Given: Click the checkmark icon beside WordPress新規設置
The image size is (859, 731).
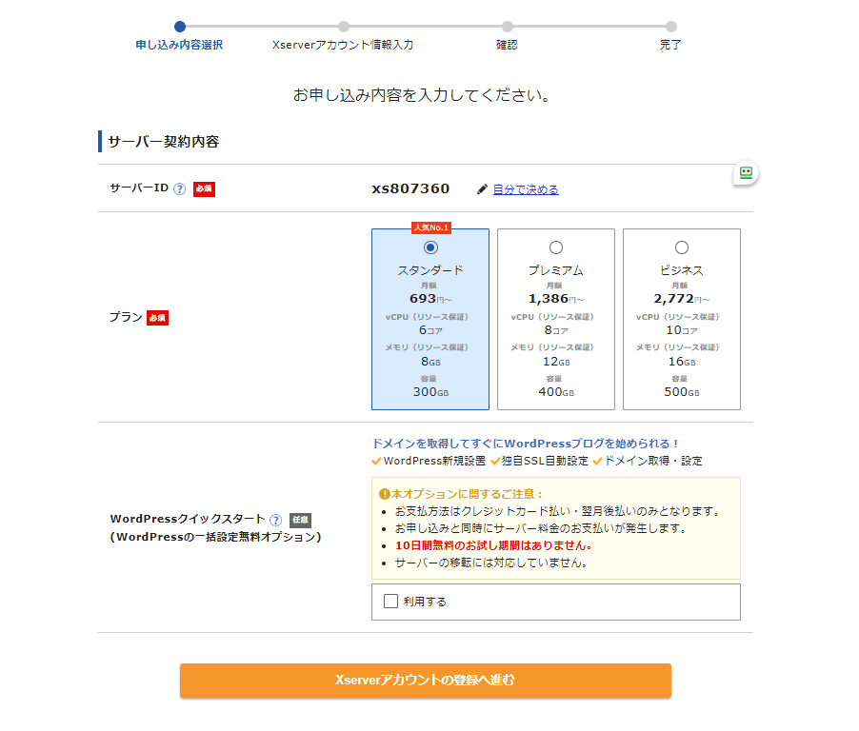Looking at the screenshot, I should (376, 462).
